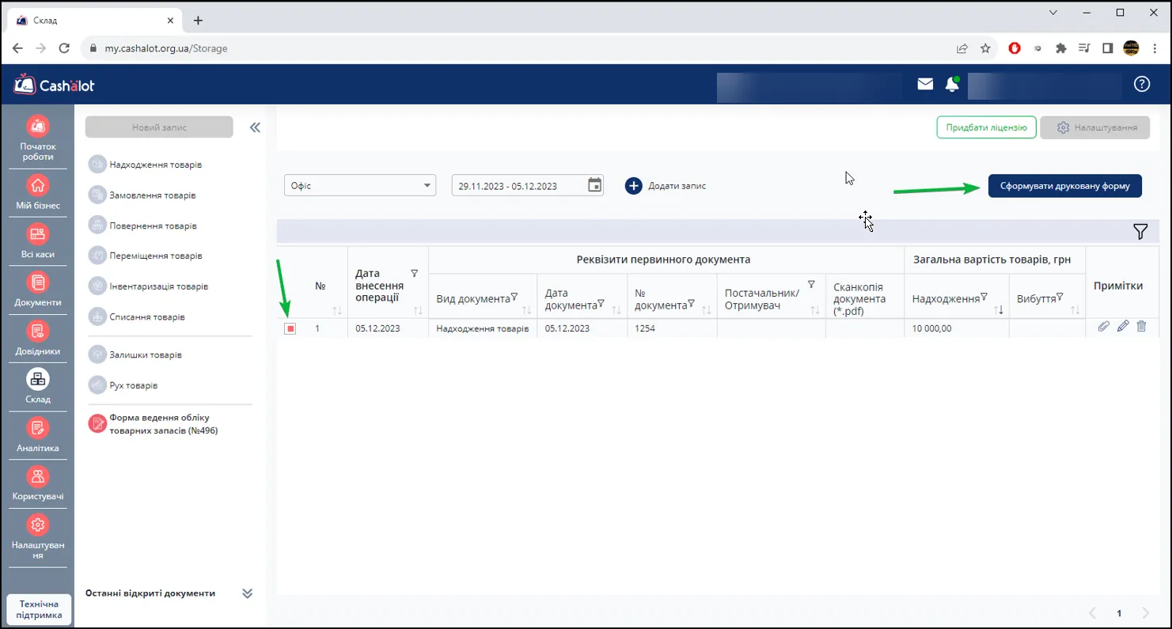Filter the Постачальник/Отримувач column
The width and height of the screenshot is (1172, 629).
point(811,284)
